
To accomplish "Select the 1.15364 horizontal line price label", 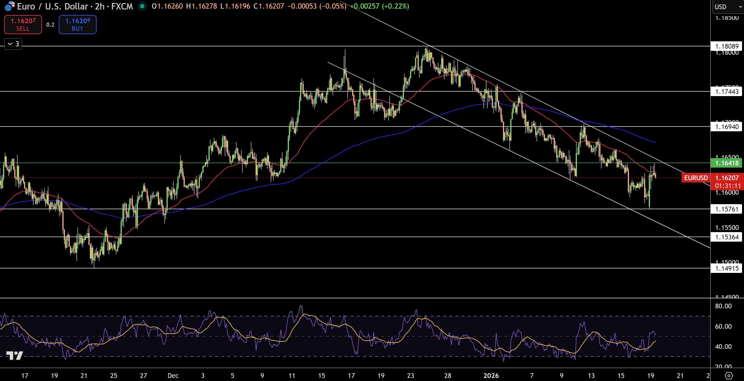I will (x=727, y=237).
